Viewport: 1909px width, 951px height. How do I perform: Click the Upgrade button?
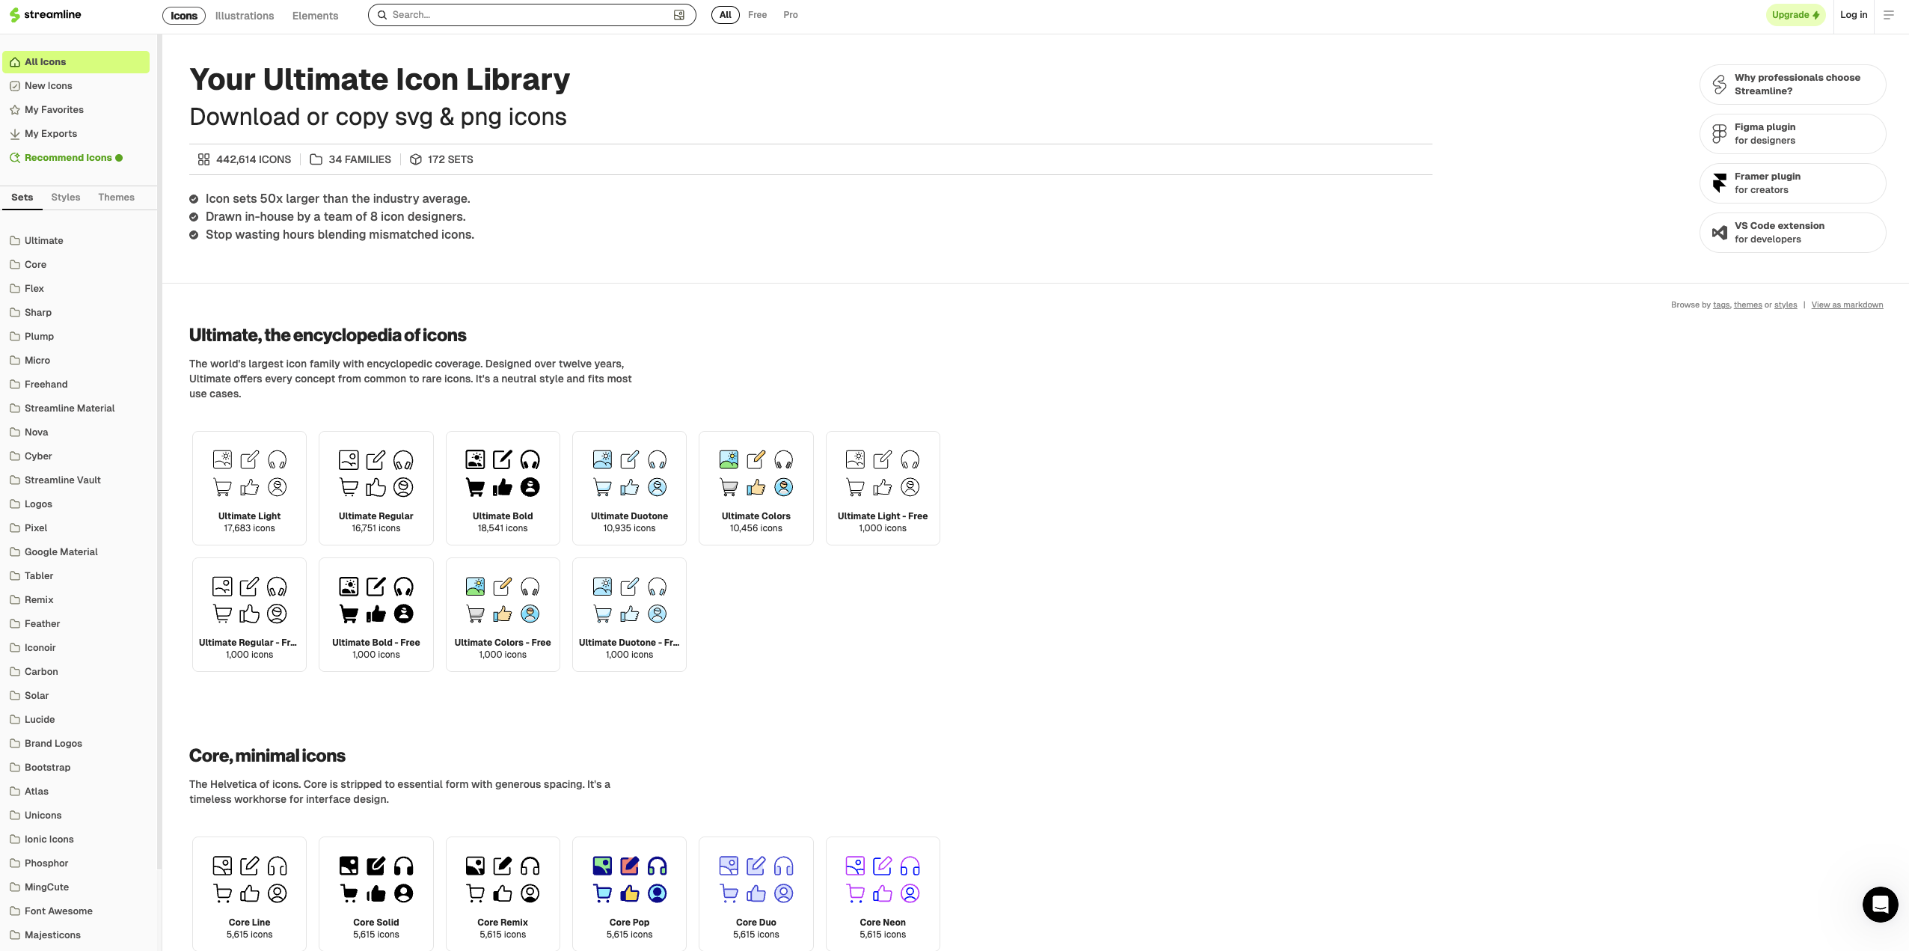click(1795, 15)
